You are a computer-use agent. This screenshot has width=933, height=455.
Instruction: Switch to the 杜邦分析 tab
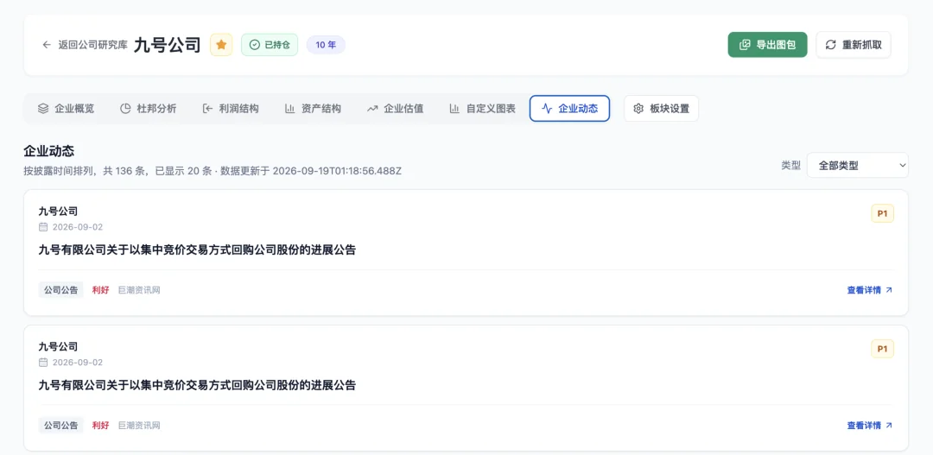click(149, 109)
